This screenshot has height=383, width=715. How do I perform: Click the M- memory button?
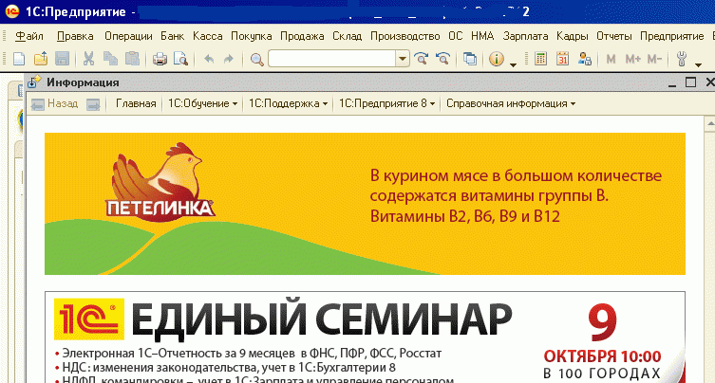pos(654,59)
